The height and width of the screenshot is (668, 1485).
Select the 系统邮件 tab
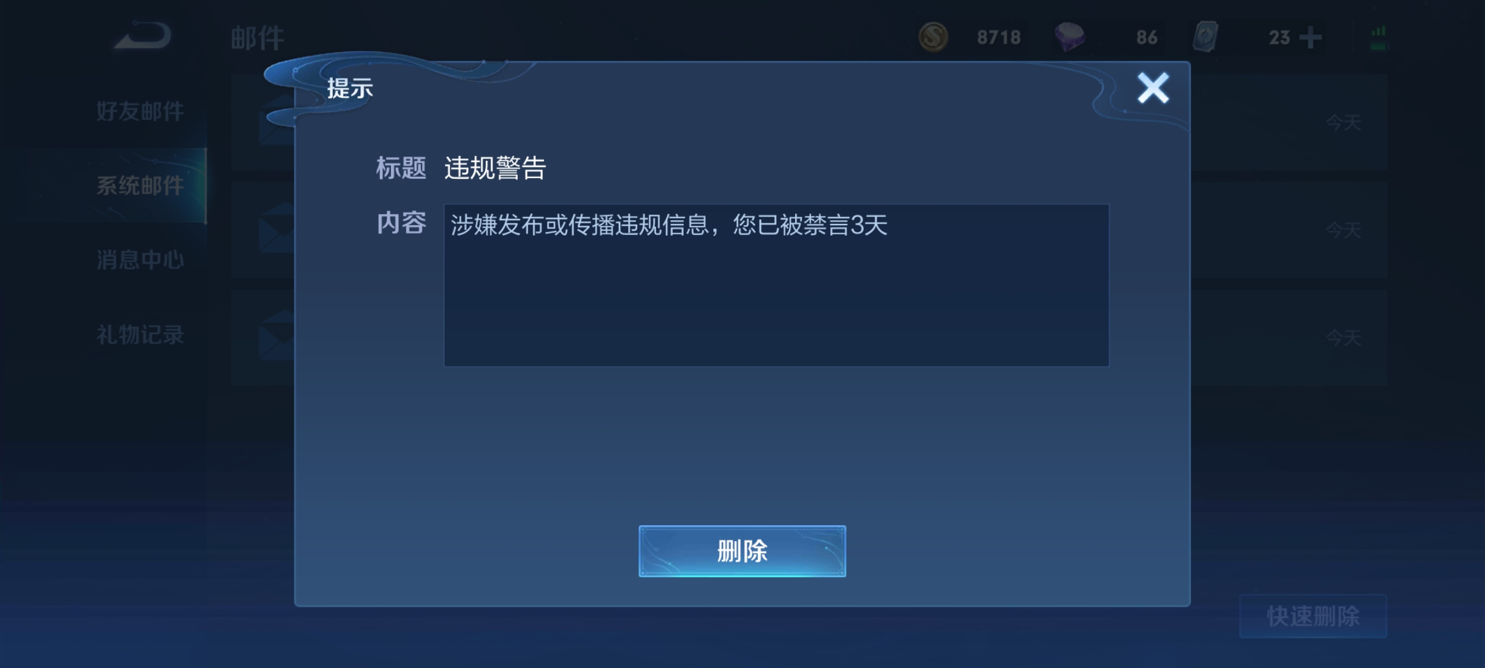140,186
